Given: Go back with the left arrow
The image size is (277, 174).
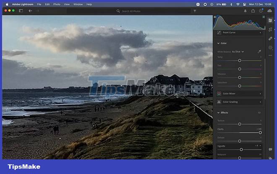Looking at the screenshot, I should pos(30,11).
